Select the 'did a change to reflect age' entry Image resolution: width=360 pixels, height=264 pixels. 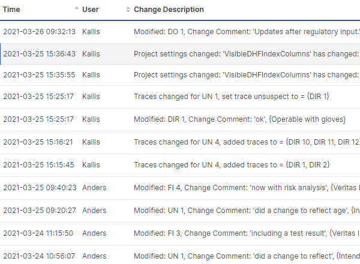pos(246,211)
